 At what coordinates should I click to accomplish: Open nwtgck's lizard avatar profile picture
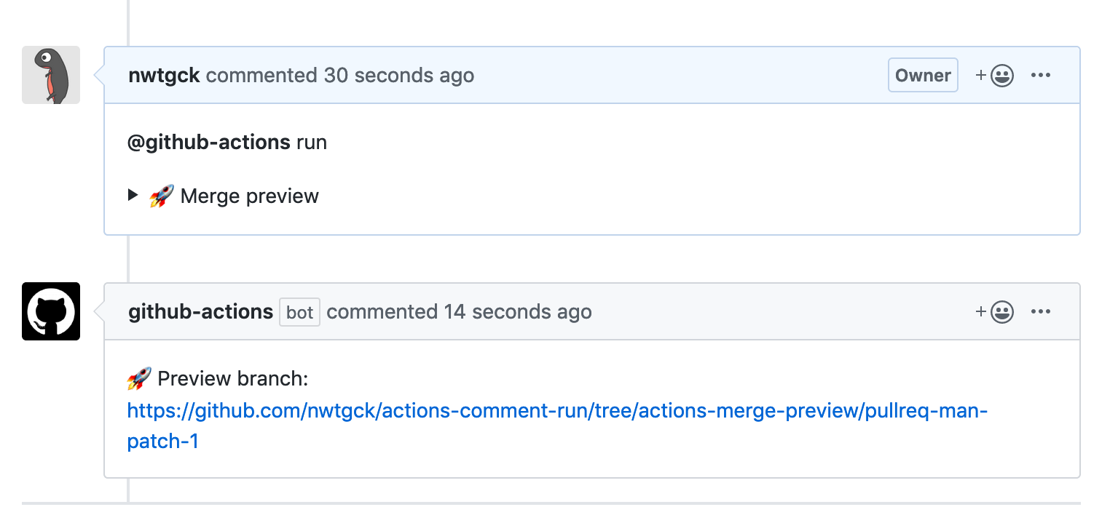pyautogui.click(x=51, y=75)
